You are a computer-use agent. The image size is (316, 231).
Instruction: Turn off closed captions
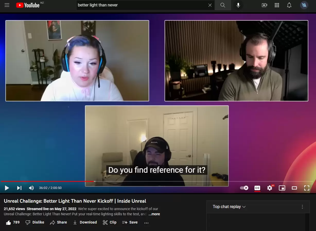click(257, 188)
